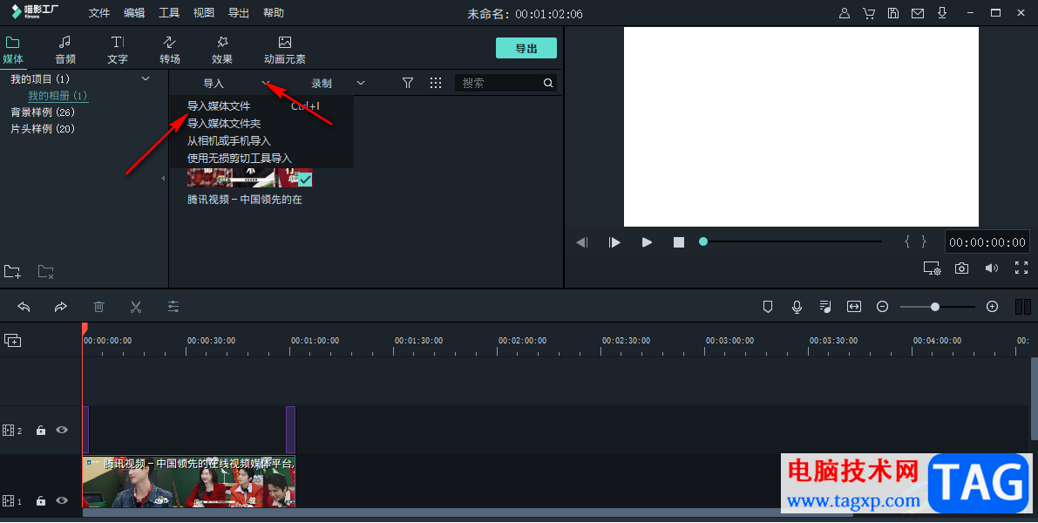Click the preview timecode field
This screenshot has width=1038, height=523.
(987, 242)
